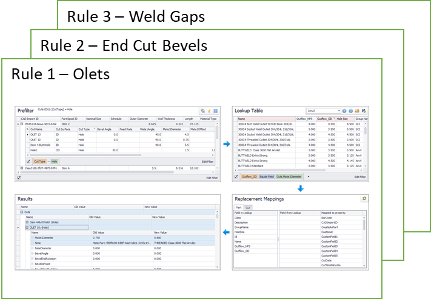Image resolution: width=431 pixels, height=299 pixels.
Task: Click the save/export icon in Lookup Table
Action: coord(364,111)
